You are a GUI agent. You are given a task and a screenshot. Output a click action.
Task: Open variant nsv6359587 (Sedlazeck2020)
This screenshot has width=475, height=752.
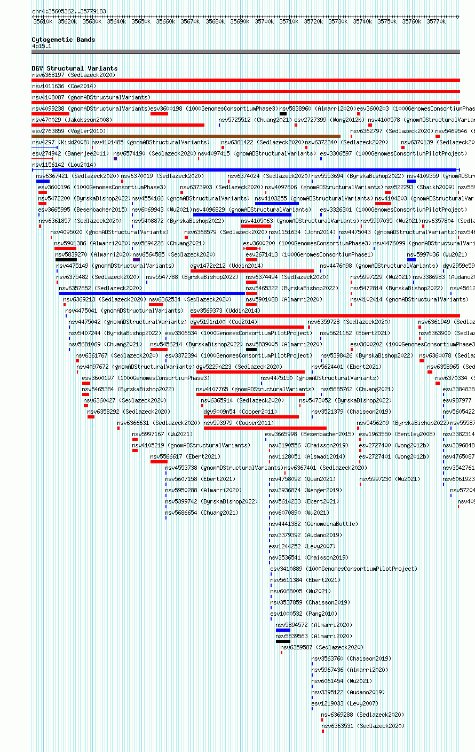(x=322, y=647)
